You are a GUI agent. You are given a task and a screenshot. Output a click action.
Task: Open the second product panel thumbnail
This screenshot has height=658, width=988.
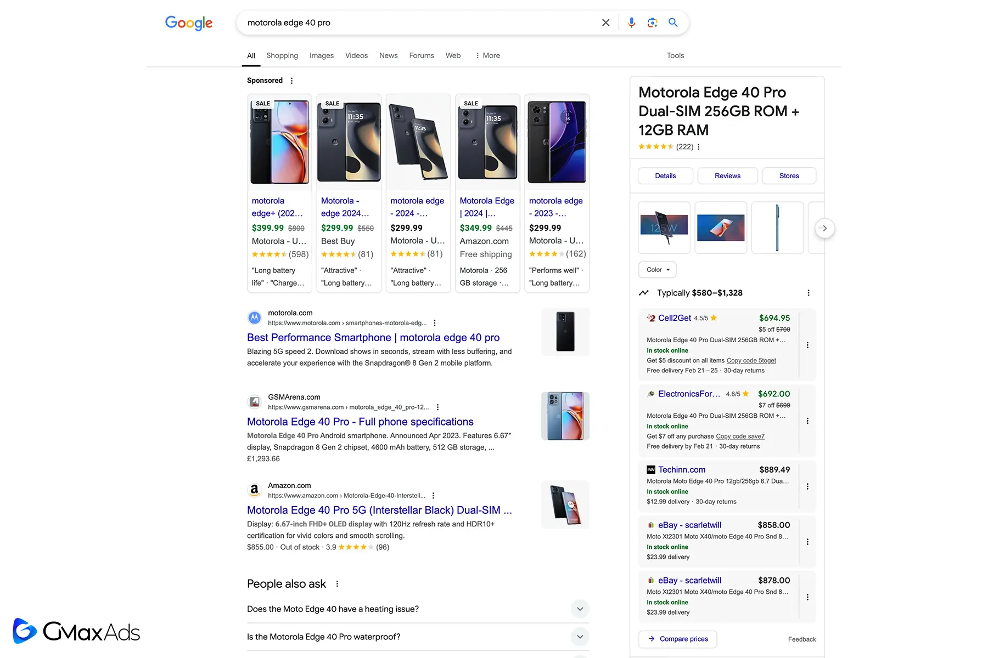pyautogui.click(x=721, y=228)
